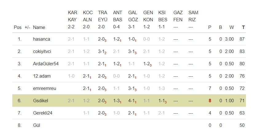Screen dimensions: 257x129
Task: Open emreemreu's profile link
Action: (45, 88)
